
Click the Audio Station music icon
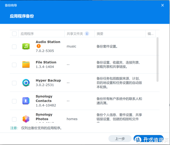coord(26,46)
